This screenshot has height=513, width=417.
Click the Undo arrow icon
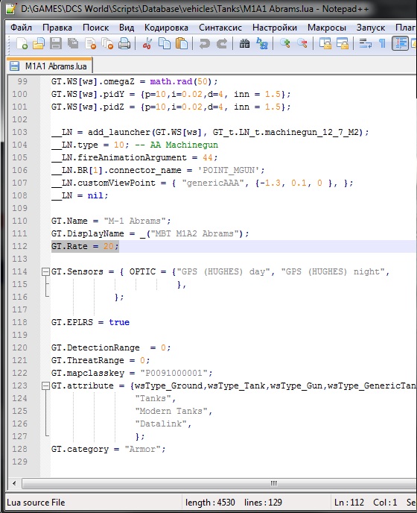pos(205,43)
